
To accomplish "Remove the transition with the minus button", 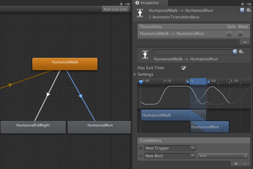I will [245, 42].
